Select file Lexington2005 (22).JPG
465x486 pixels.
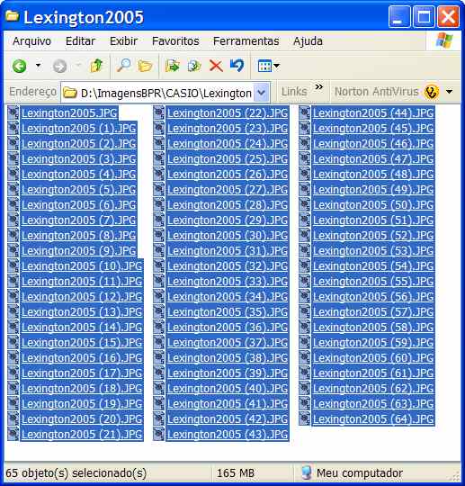tap(228, 113)
